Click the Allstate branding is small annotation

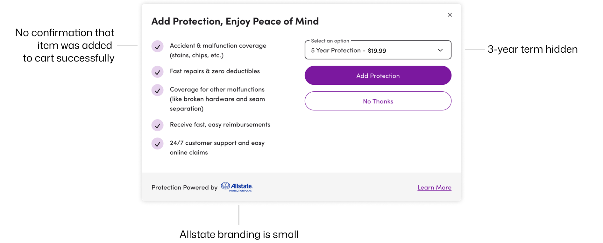coord(239,234)
